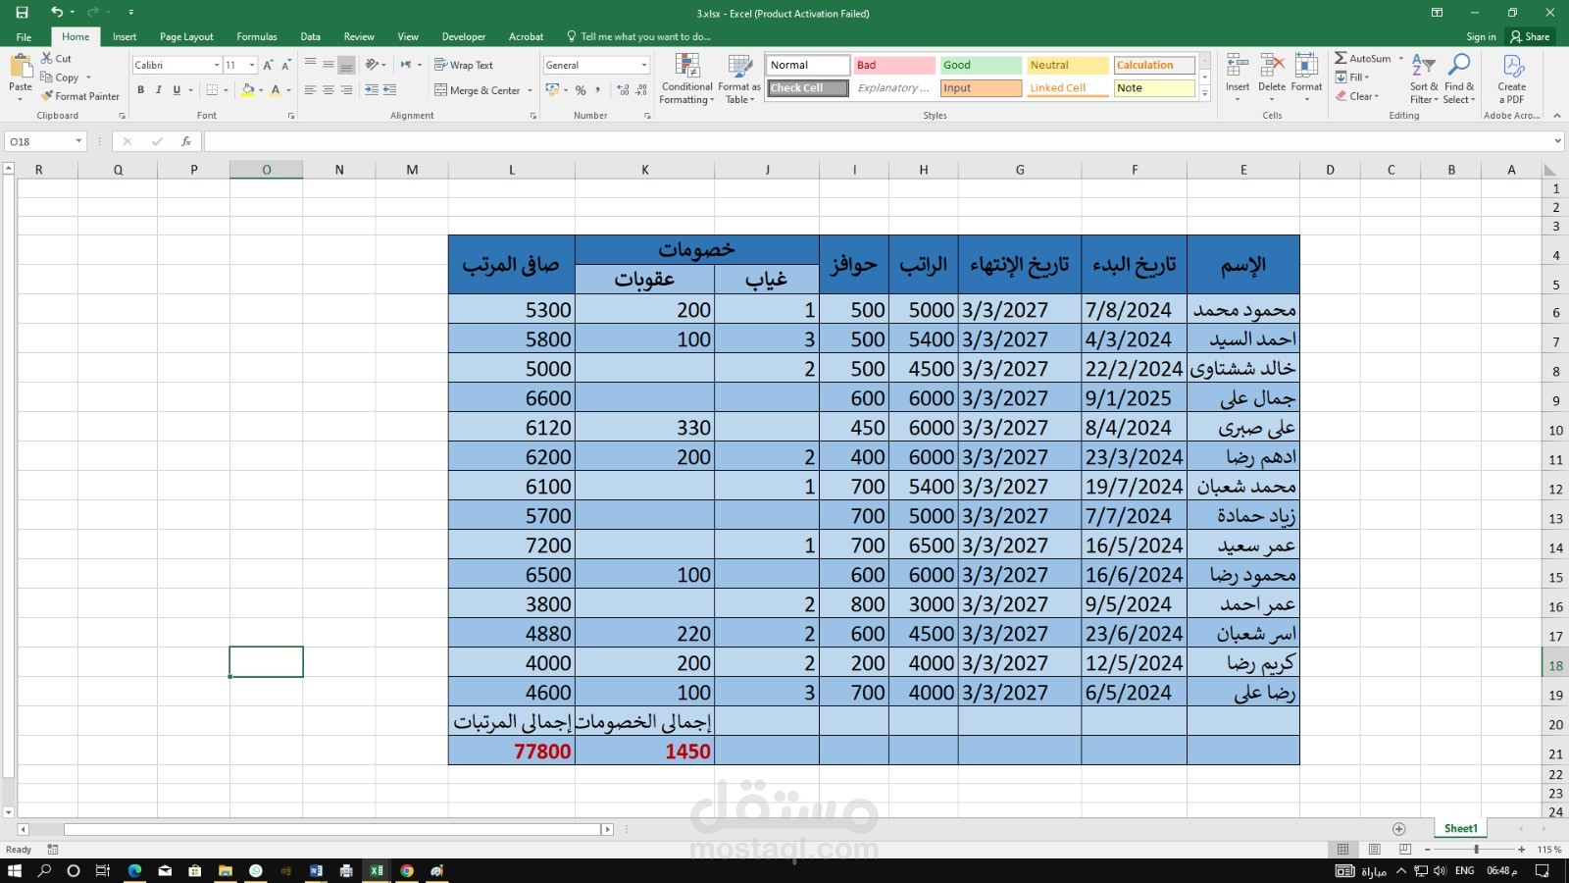Viewport: 1569px width, 883px height.
Task: Apply the Bad cell style swatch
Action: 893,65
